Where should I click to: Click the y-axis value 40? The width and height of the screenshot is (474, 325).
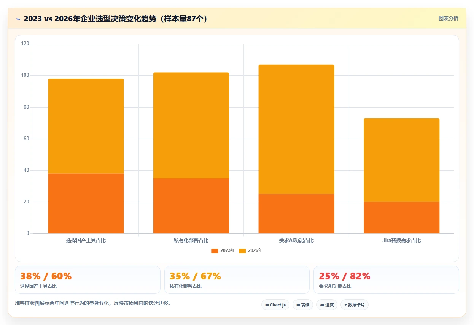click(x=26, y=170)
